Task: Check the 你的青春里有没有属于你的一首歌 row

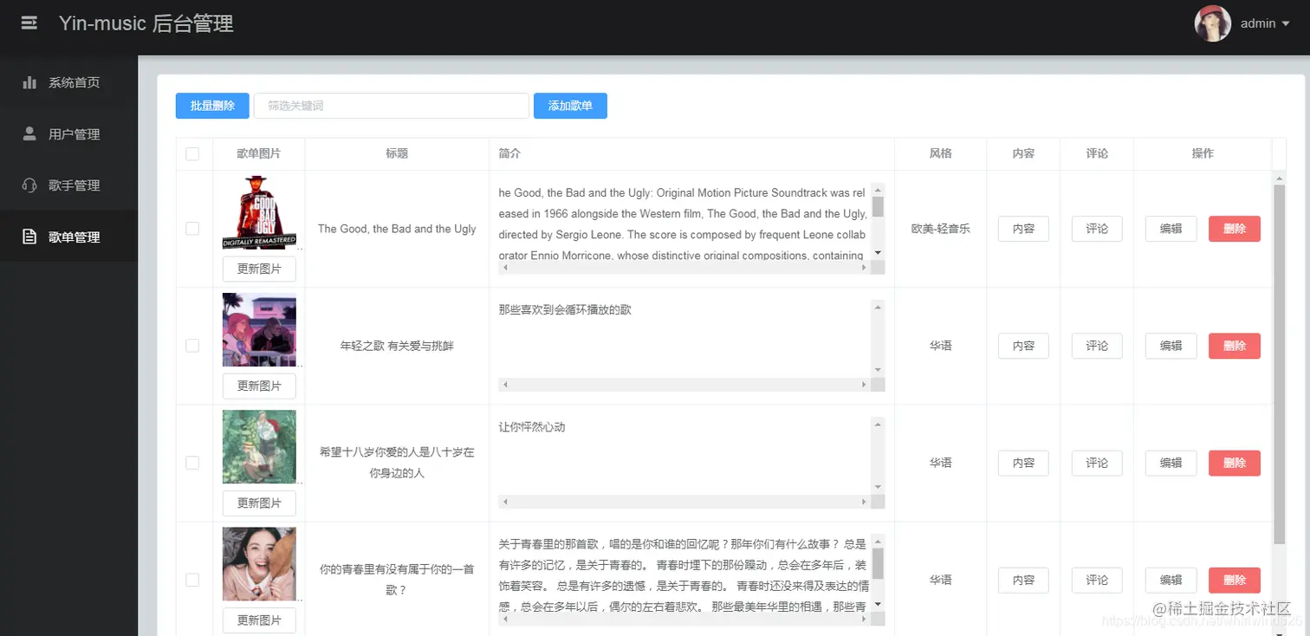Action: (x=192, y=580)
